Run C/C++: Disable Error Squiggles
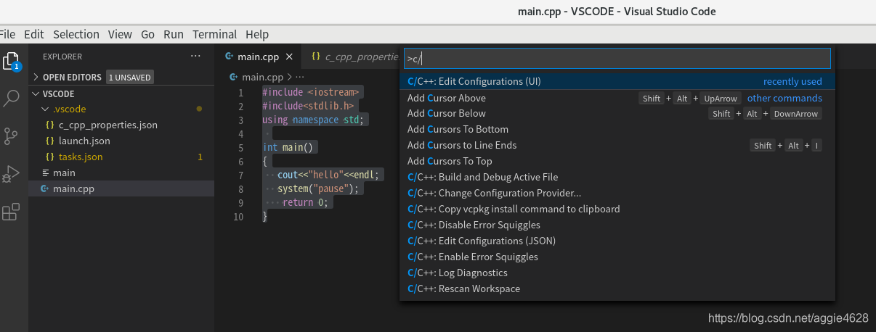The height and width of the screenshot is (332, 876). [x=617, y=225]
